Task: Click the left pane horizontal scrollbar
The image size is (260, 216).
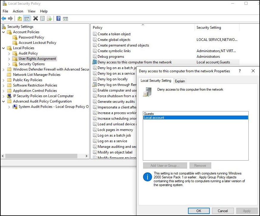Action: pyautogui.click(x=45, y=156)
